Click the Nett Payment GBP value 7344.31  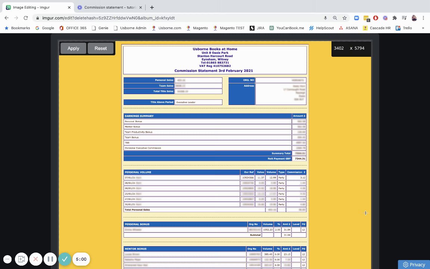tap(299, 159)
